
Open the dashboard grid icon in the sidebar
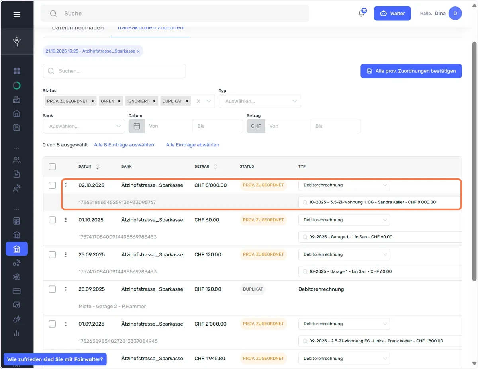pos(17,71)
